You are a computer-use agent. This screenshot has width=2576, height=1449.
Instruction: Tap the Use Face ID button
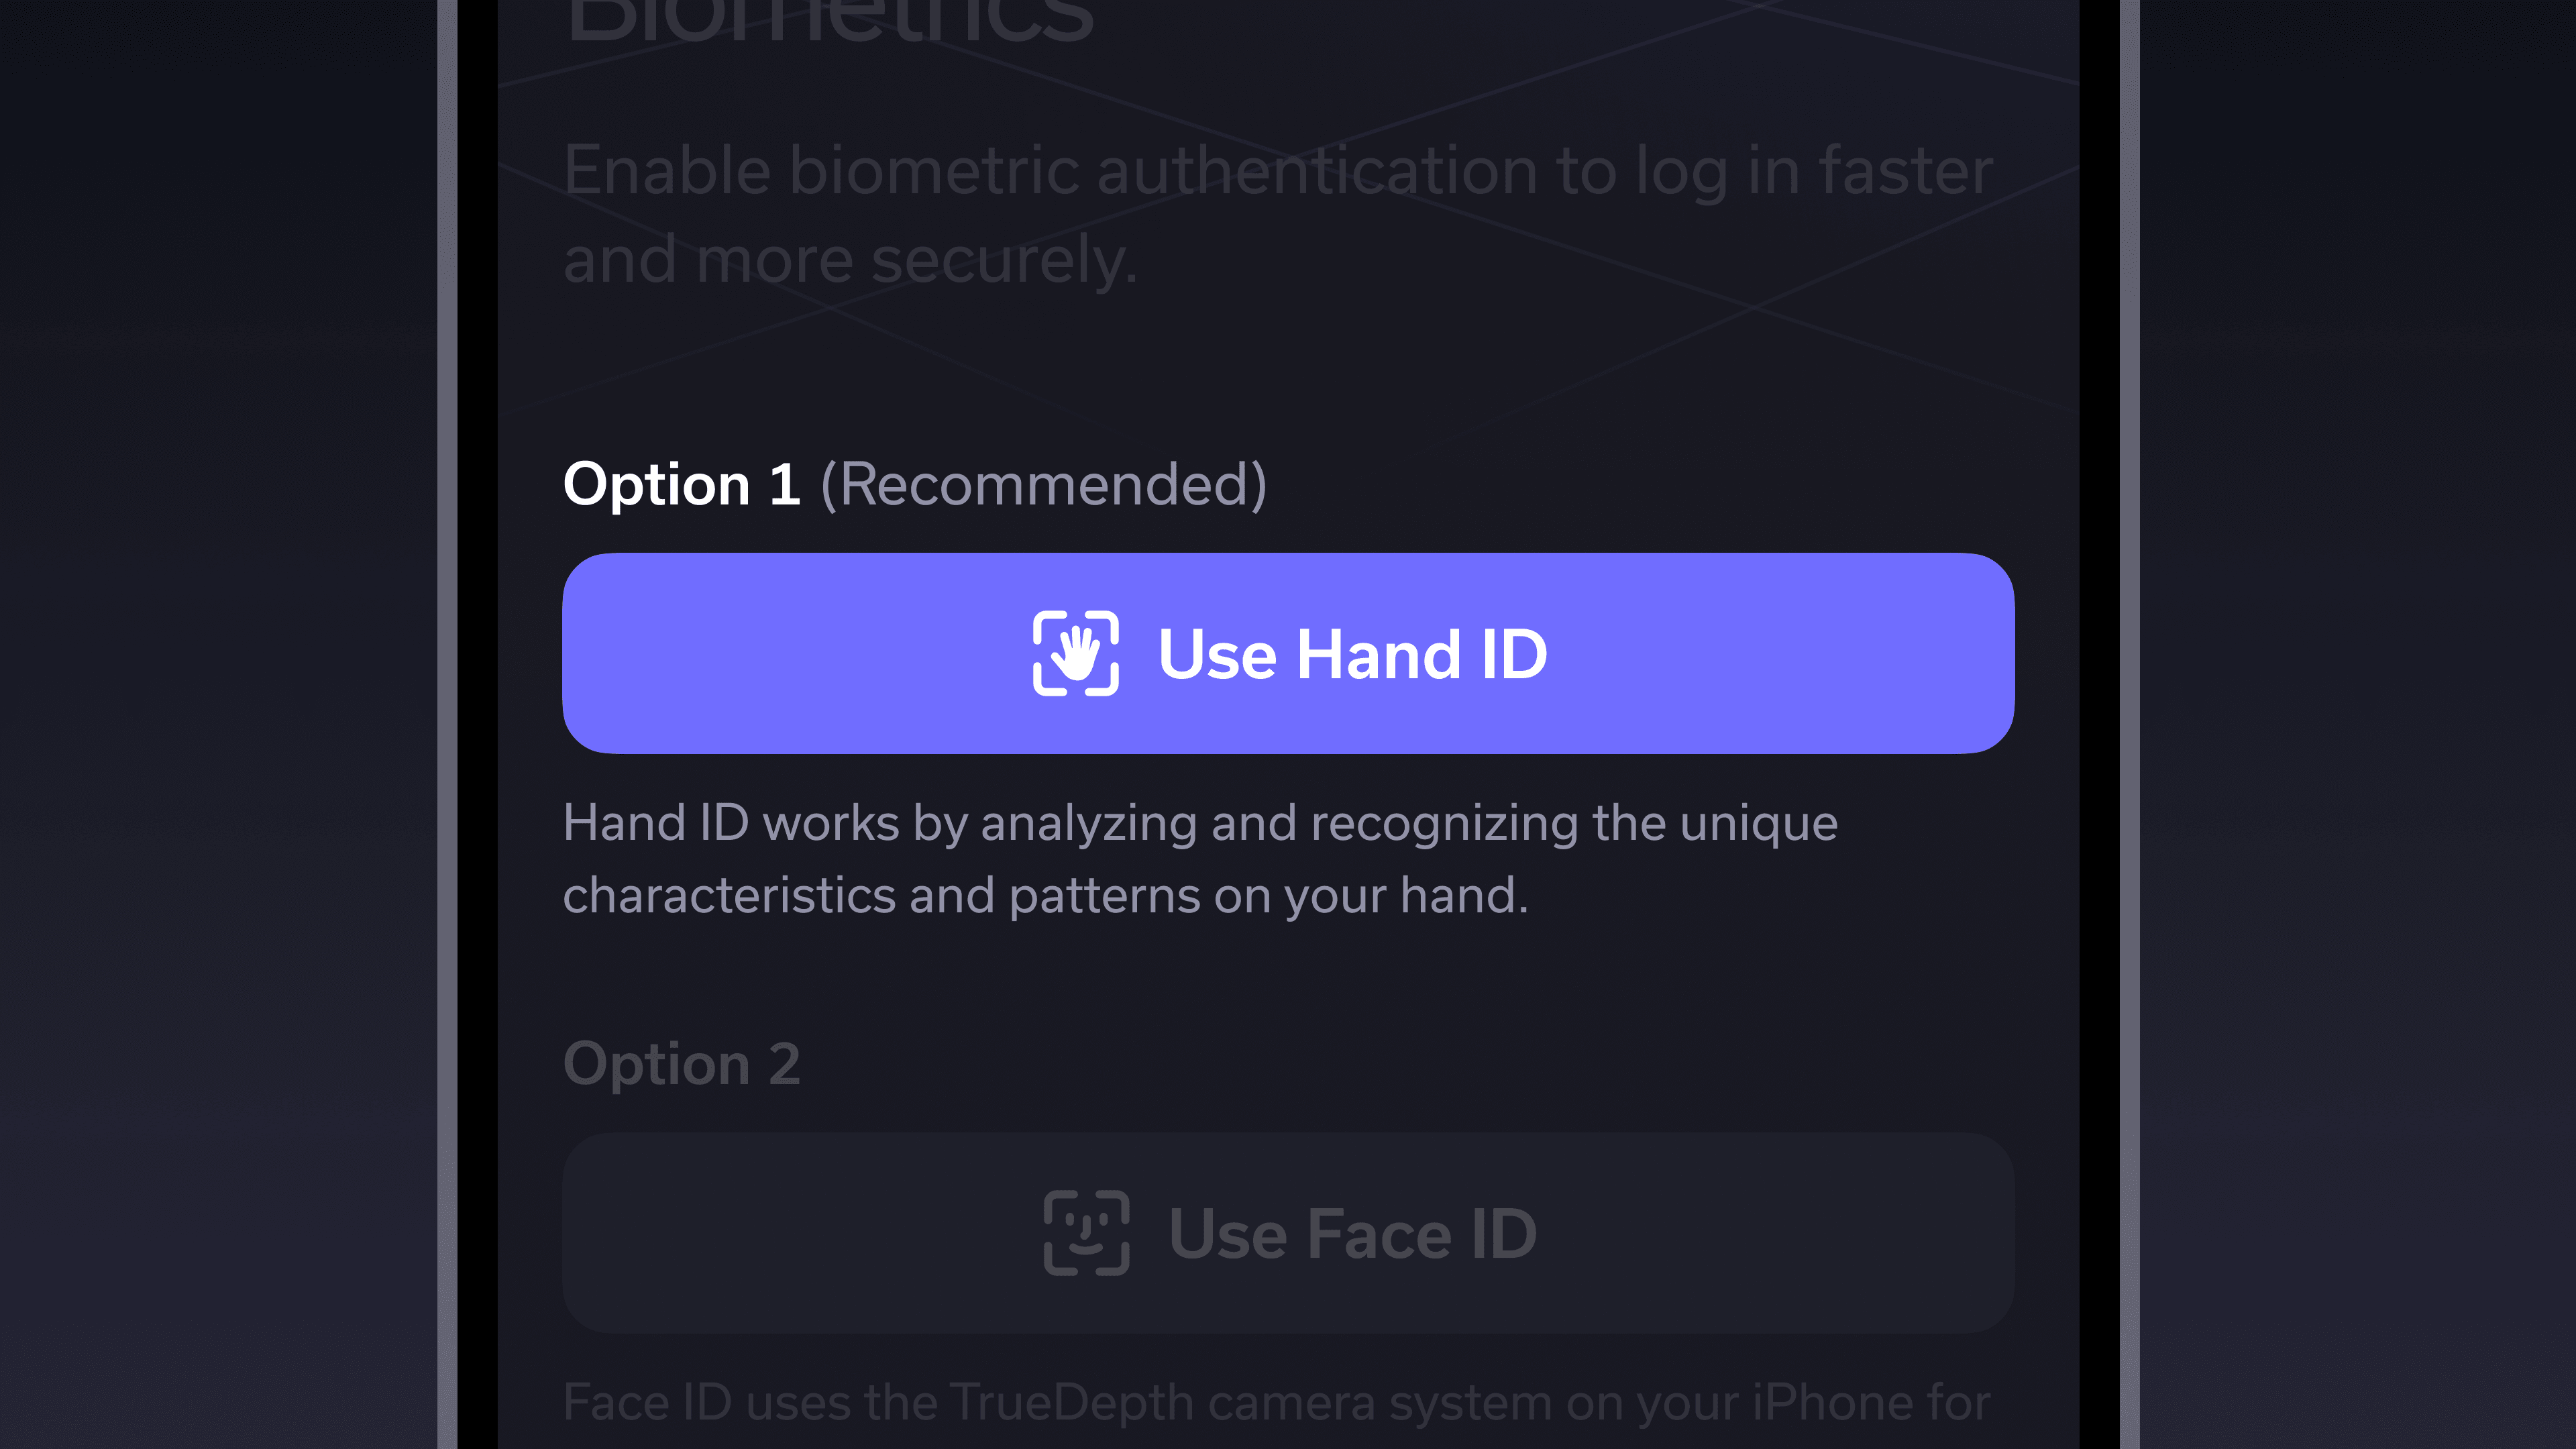point(1288,1232)
